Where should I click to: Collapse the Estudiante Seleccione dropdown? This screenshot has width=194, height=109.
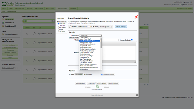pyautogui.click(x=91, y=36)
